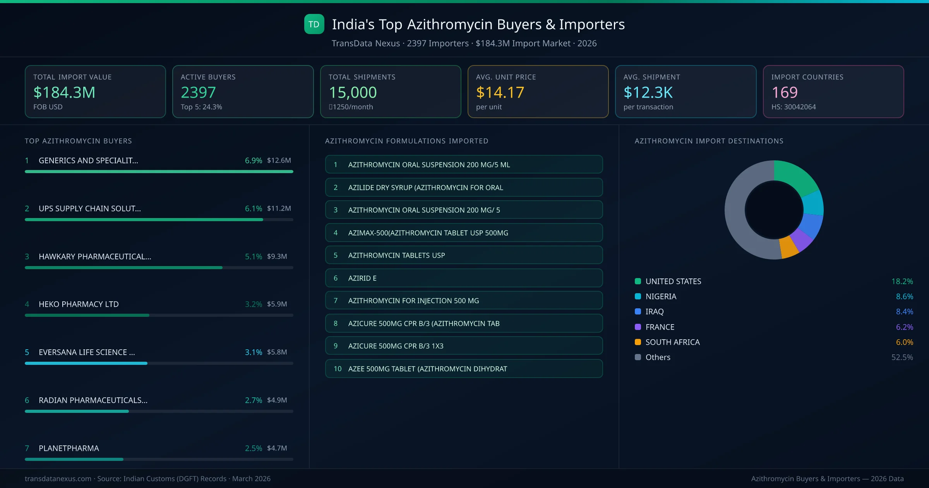Toggle the NIGERIA legend entry
Screen dimensions: 929x488
[x=661, y=296]
